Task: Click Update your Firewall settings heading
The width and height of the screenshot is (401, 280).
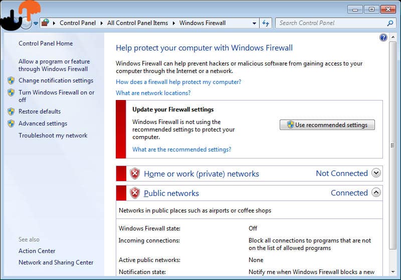Action: [x=173, y=109]
